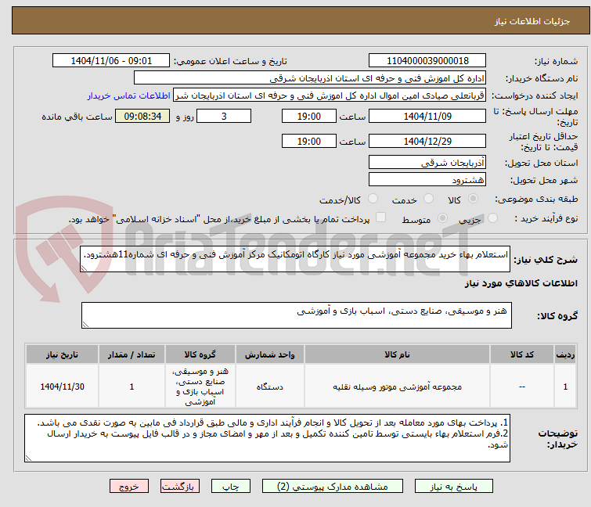Click the price validity date 1404/12/29

(427, 141)
